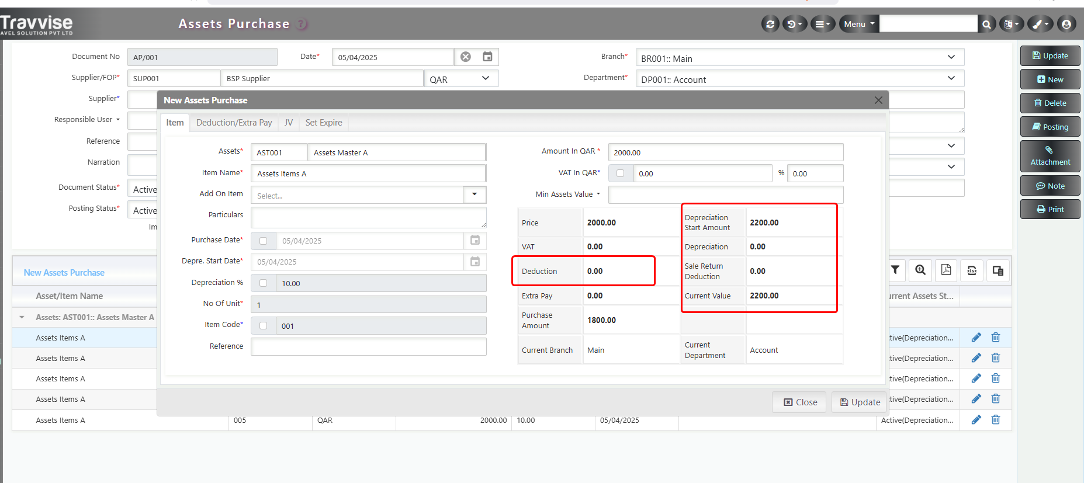The width and height of the screenshot is (1084, 483).
Task: Click the help question mark beside Assets Purchase
Action: coord(302,24)
